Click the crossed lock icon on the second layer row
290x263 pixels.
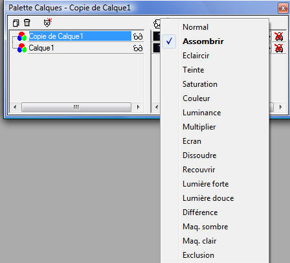279,48
